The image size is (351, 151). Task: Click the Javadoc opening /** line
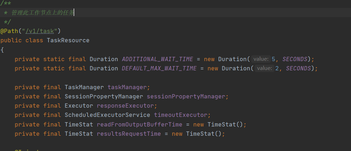click(x=6, y=4)
